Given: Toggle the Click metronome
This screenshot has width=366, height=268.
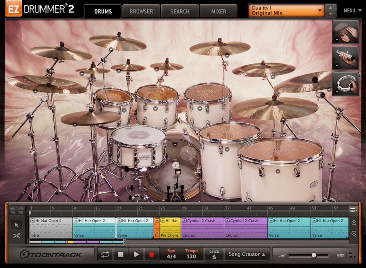Looking at the screenshot, I should pos(214,254).
